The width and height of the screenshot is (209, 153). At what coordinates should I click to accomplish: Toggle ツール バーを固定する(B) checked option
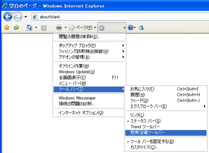(166, 141)
